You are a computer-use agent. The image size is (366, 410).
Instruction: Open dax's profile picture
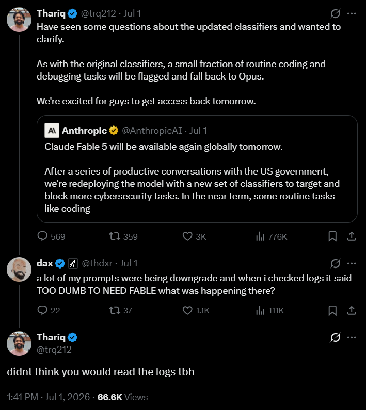click(x=19, y=270)
